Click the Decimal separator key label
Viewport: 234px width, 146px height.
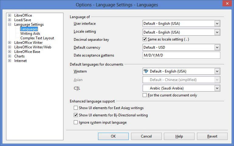(x=91, y=40)
